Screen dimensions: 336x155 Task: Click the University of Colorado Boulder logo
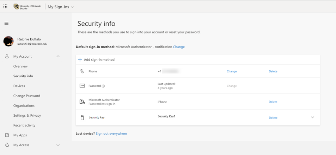27,7
